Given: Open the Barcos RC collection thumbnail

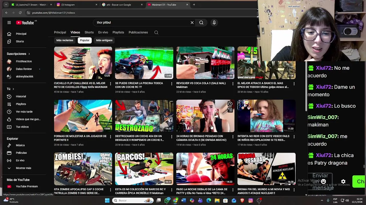Looking at the screenshot, I should pyautogui.click(x=144, y=169).
